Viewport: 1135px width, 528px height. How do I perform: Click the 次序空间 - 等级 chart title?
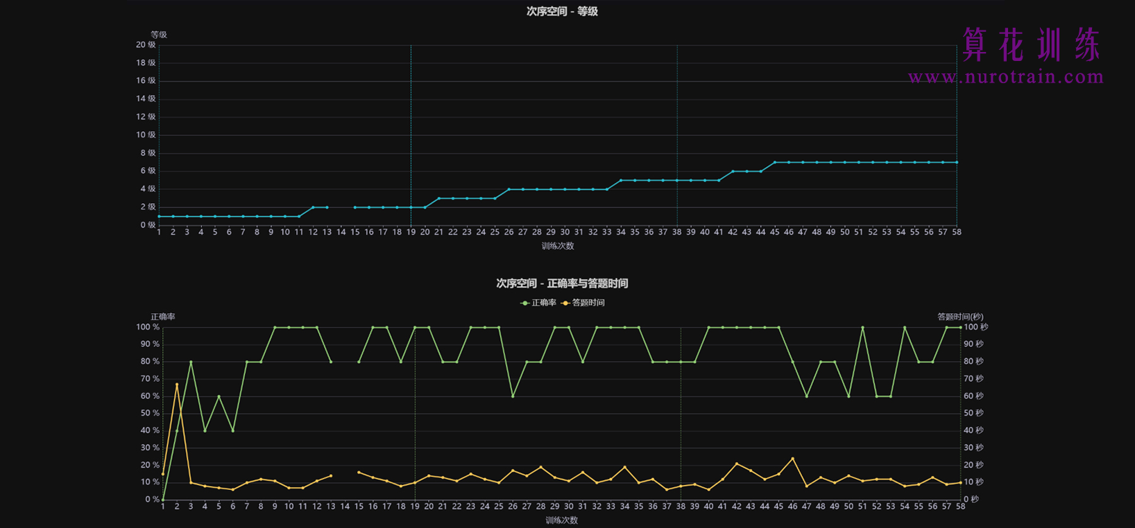562,11
